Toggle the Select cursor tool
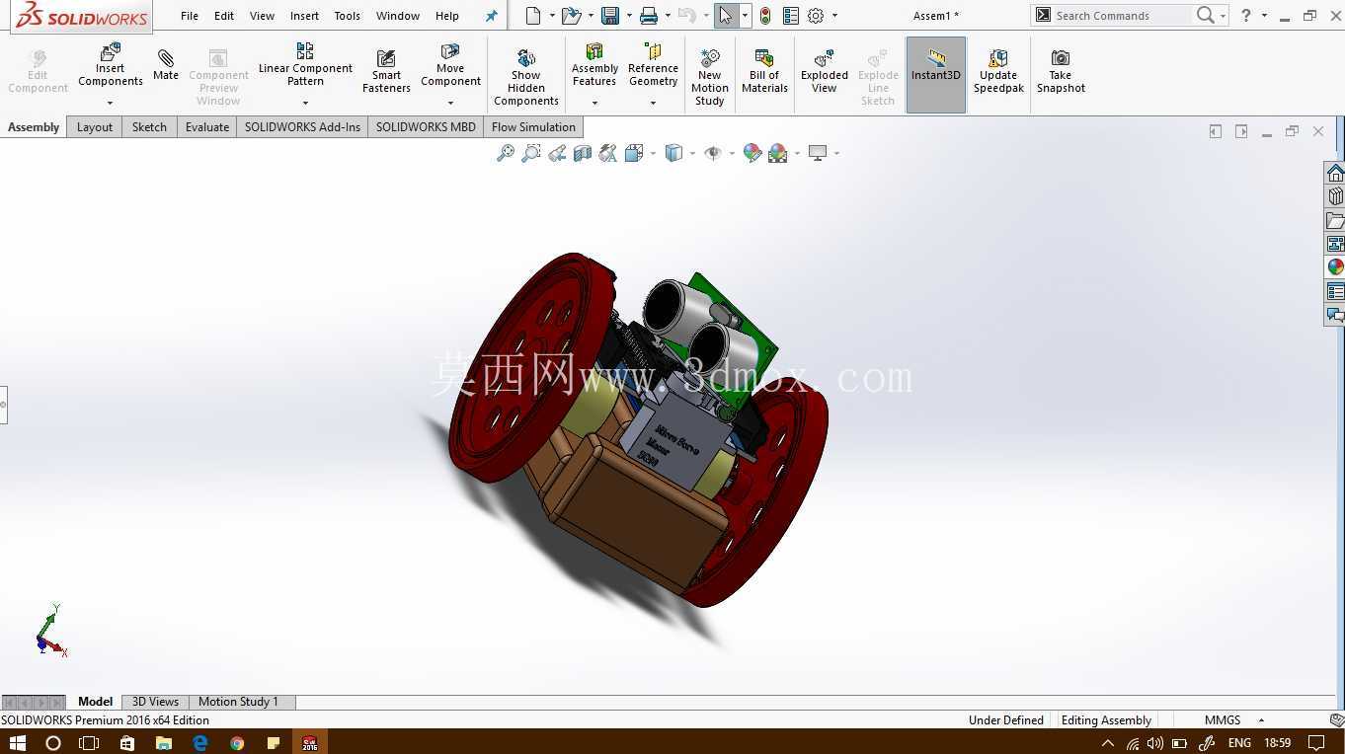 (x=726, y=16)
